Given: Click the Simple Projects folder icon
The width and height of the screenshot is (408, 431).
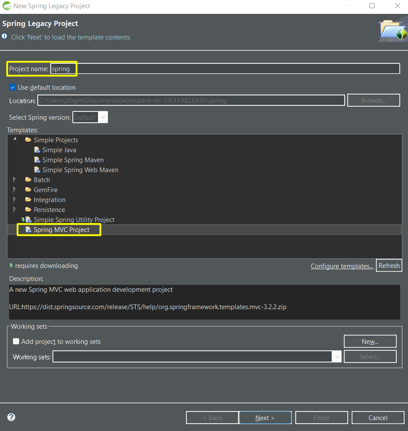Looking at the screenshot, I should tap(28, 140).
